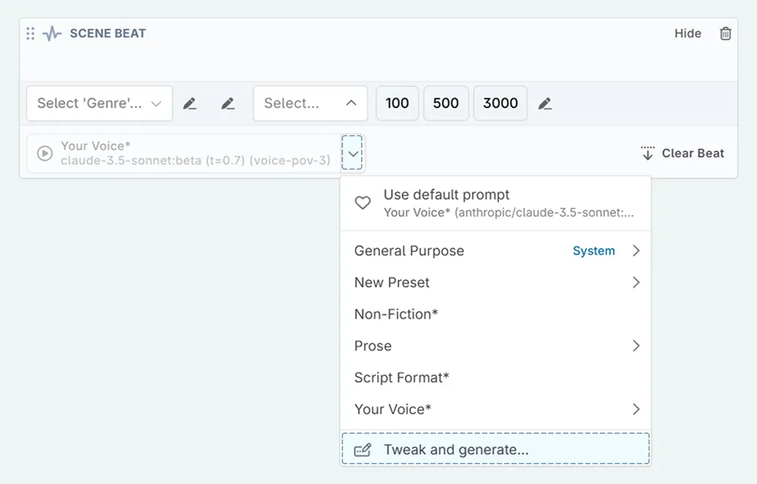Click the pencil icon after 3000 button
This screenshot has height=484, width=757.
[x=545, y=104]
